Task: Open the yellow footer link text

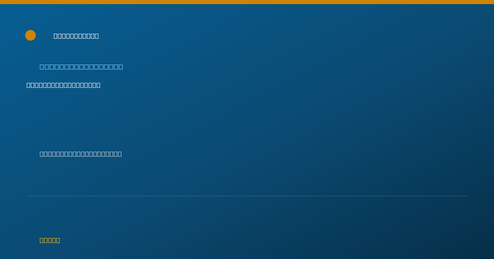Action: pyautogui.click(x=50, y=240)
